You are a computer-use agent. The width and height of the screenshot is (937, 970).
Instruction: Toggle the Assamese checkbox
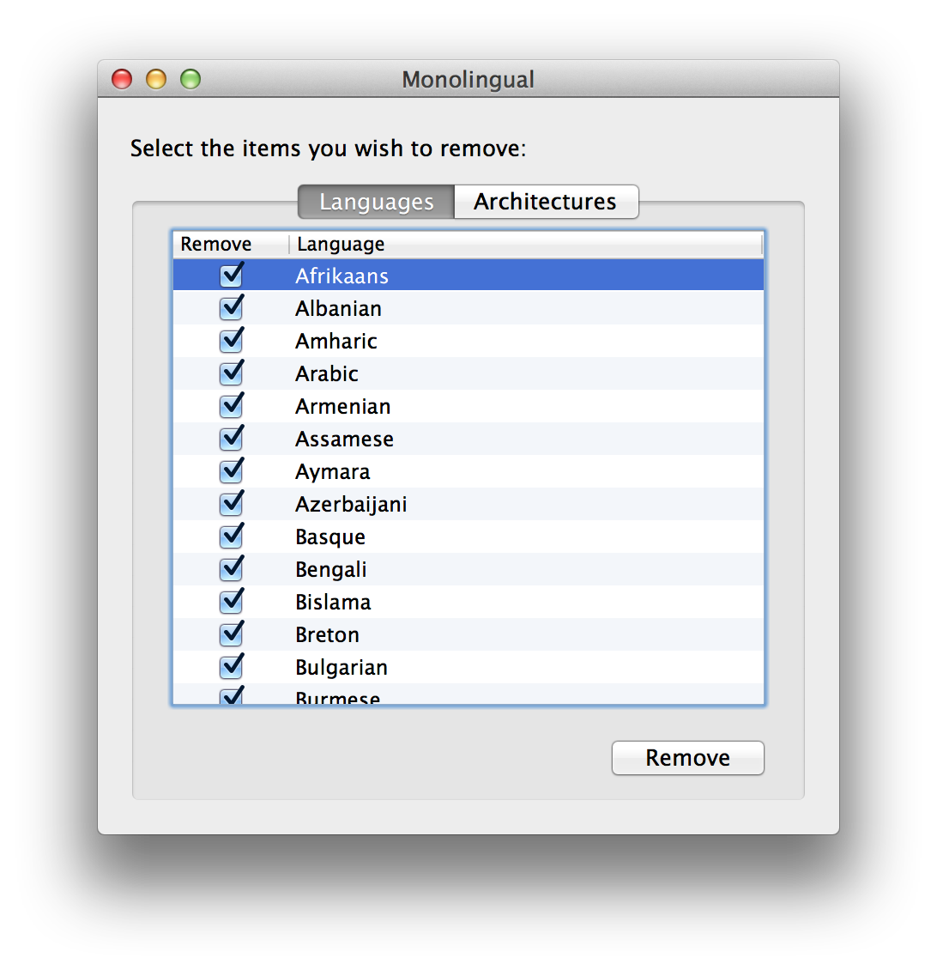232,439
